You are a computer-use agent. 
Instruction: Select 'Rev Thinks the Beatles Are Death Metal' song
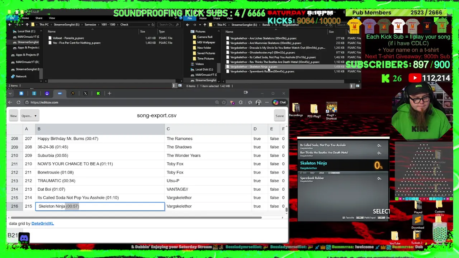coord(343,154)
